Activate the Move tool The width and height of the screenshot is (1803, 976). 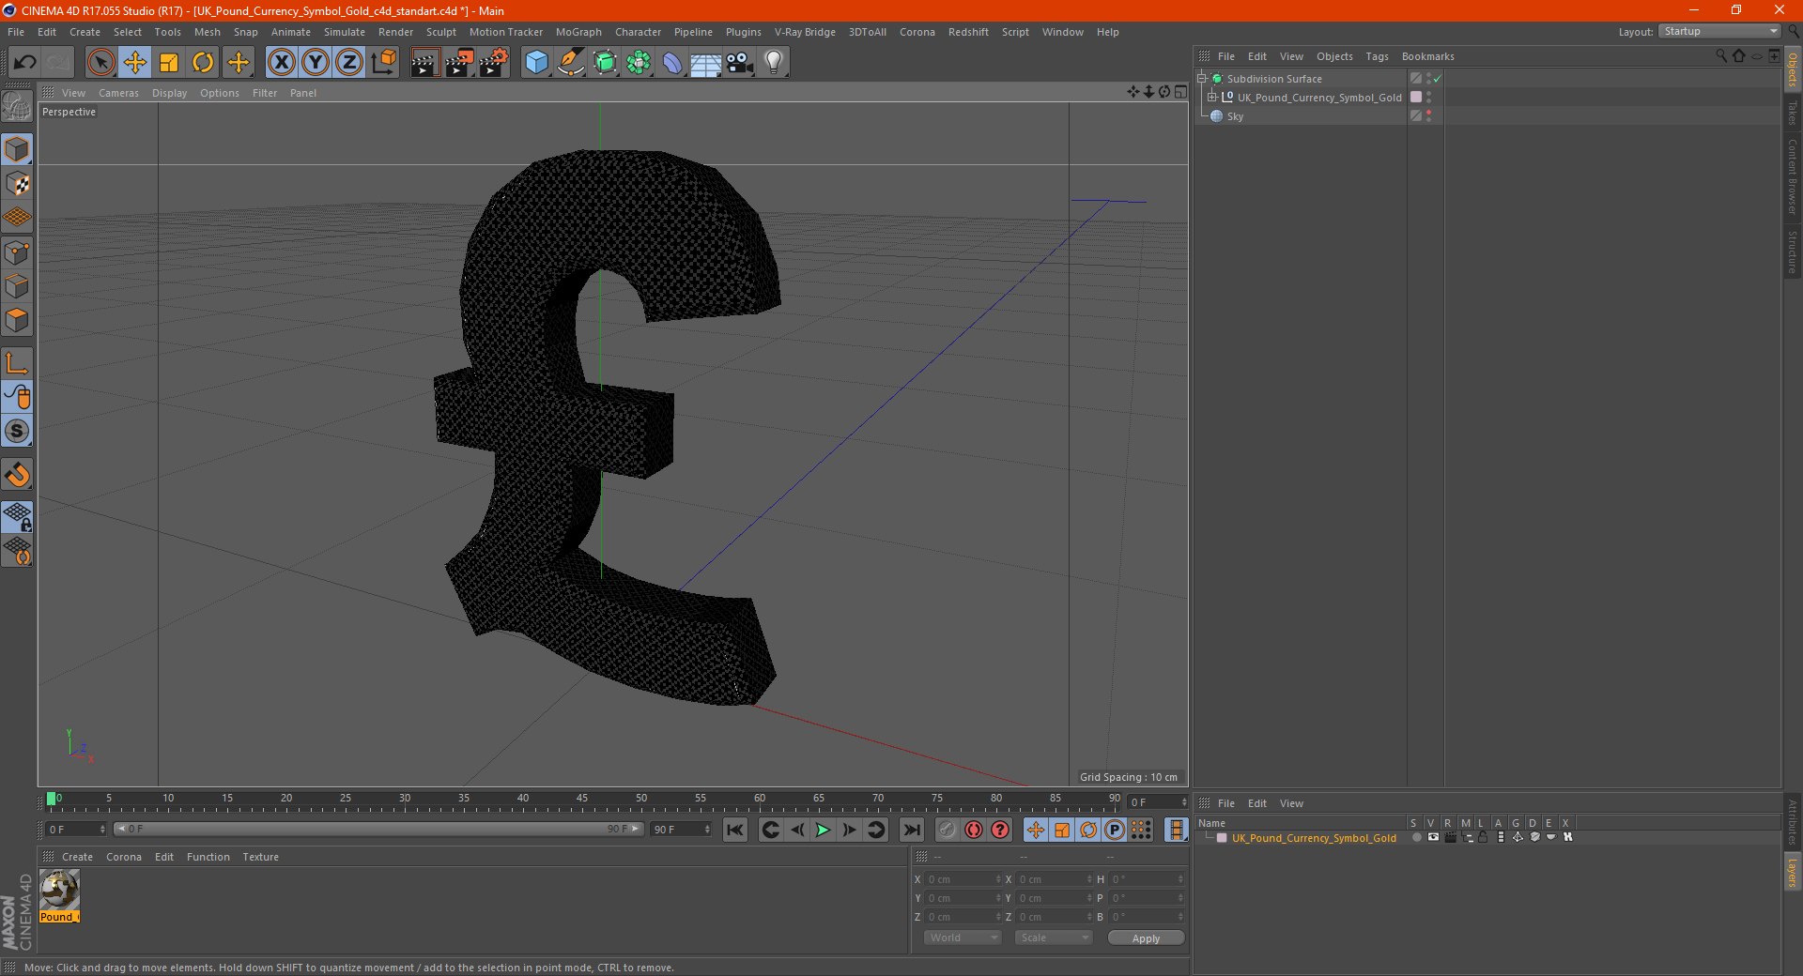tap(135, 63)
